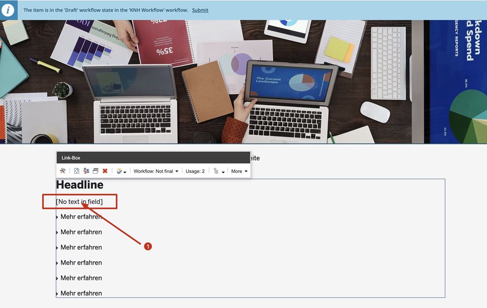The image size is (487, 308).
Task: Click the blue info icon in notification bar
Action: (8, 10)
